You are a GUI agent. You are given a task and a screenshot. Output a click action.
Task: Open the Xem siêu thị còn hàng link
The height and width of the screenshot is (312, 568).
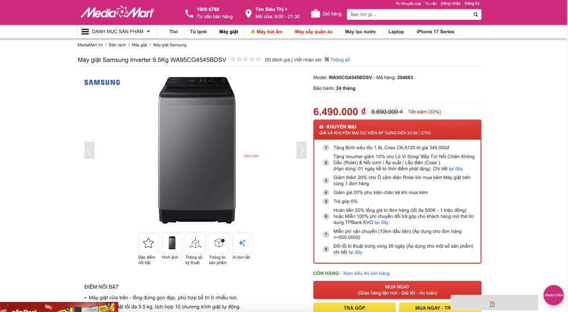[x=366, y=273]
